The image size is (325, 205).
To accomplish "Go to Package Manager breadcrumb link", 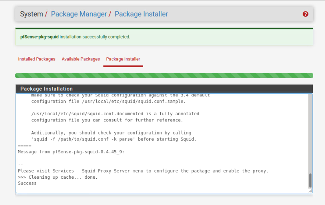I will coord(79,14).
